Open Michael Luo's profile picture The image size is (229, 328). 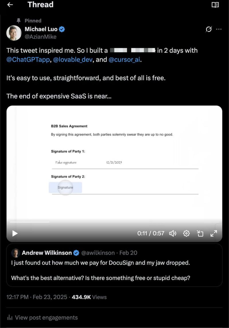[x=14, y=33]
